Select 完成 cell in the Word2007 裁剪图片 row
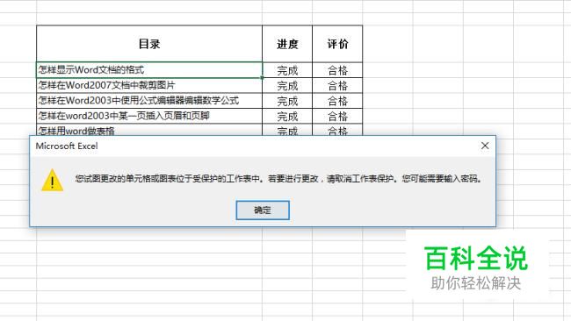This screenshot has width=571, height=321. point(287,85)
